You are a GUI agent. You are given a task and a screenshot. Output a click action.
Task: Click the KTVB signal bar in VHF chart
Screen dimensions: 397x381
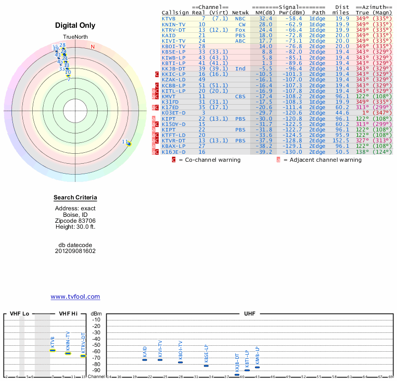(53, 350)
